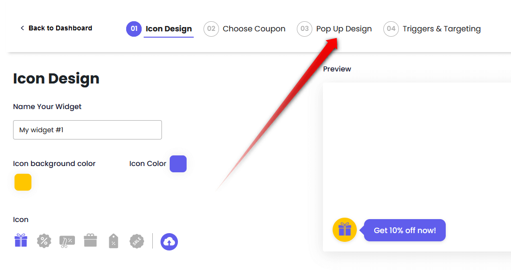511x278 pixels.
Task: Select the SALE badge icon
Action: point(137,241)
